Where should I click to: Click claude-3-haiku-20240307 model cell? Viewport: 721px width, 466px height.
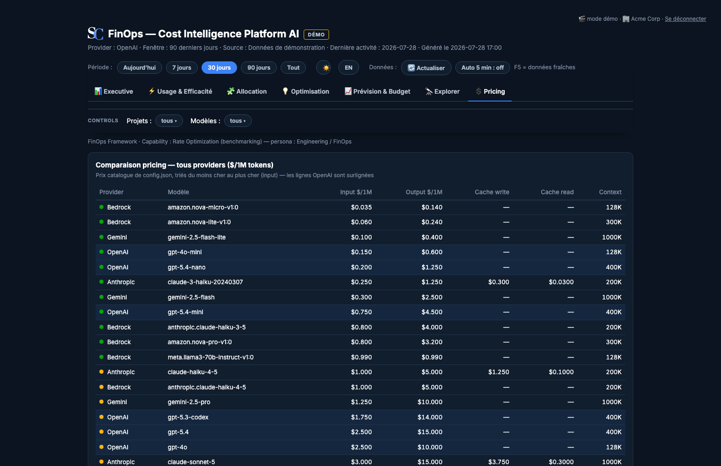pyautogui.click(x=205, y=282)
